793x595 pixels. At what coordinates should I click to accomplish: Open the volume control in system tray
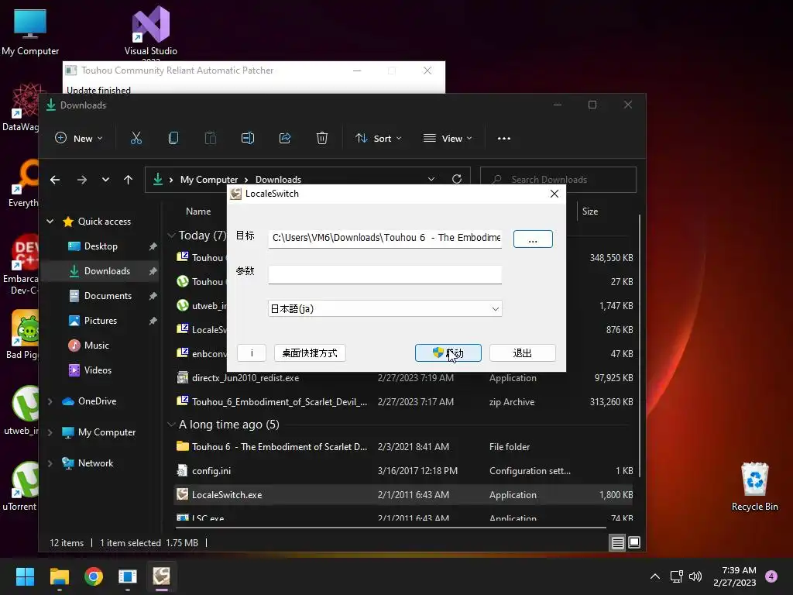(x=695, y=576)
